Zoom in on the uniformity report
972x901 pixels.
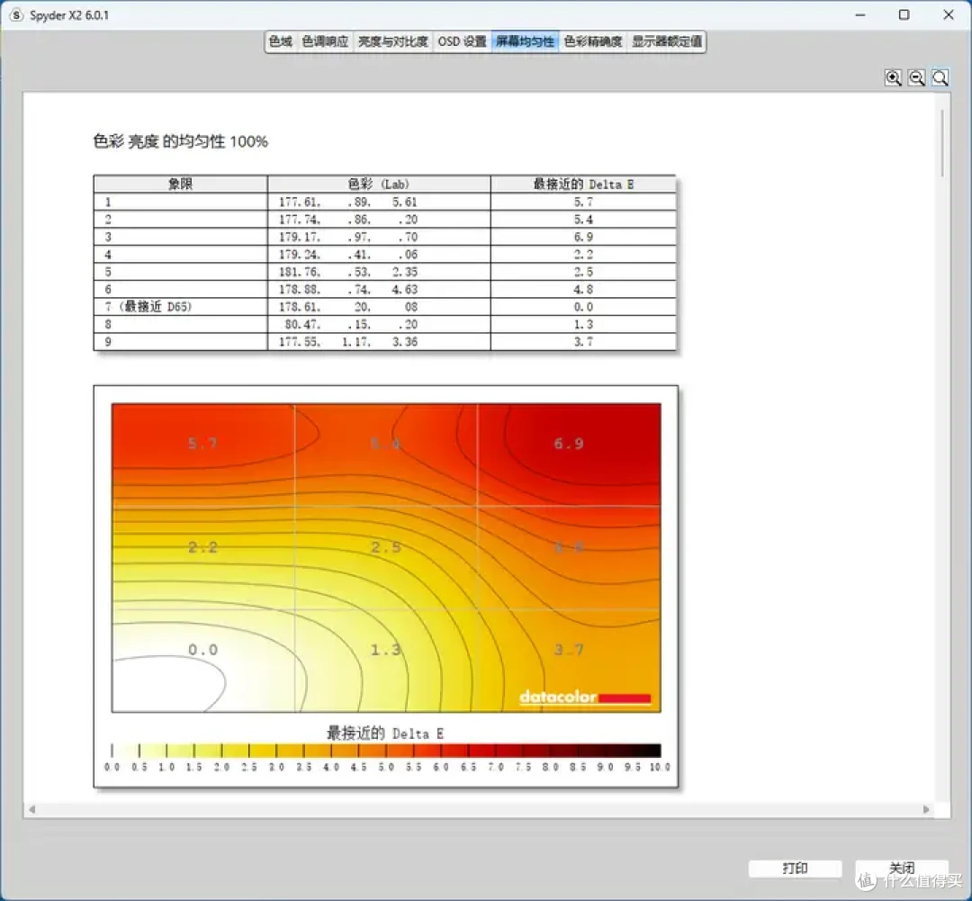pos(894,77)
